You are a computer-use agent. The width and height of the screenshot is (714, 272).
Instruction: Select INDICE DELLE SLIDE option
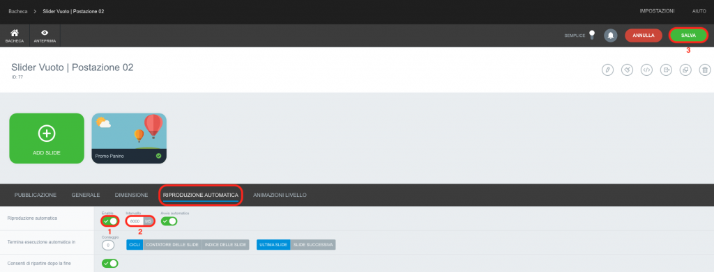225,245
